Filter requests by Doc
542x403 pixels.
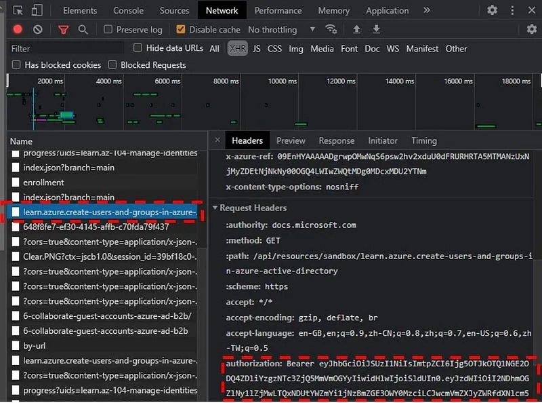[x=372, y=49]
